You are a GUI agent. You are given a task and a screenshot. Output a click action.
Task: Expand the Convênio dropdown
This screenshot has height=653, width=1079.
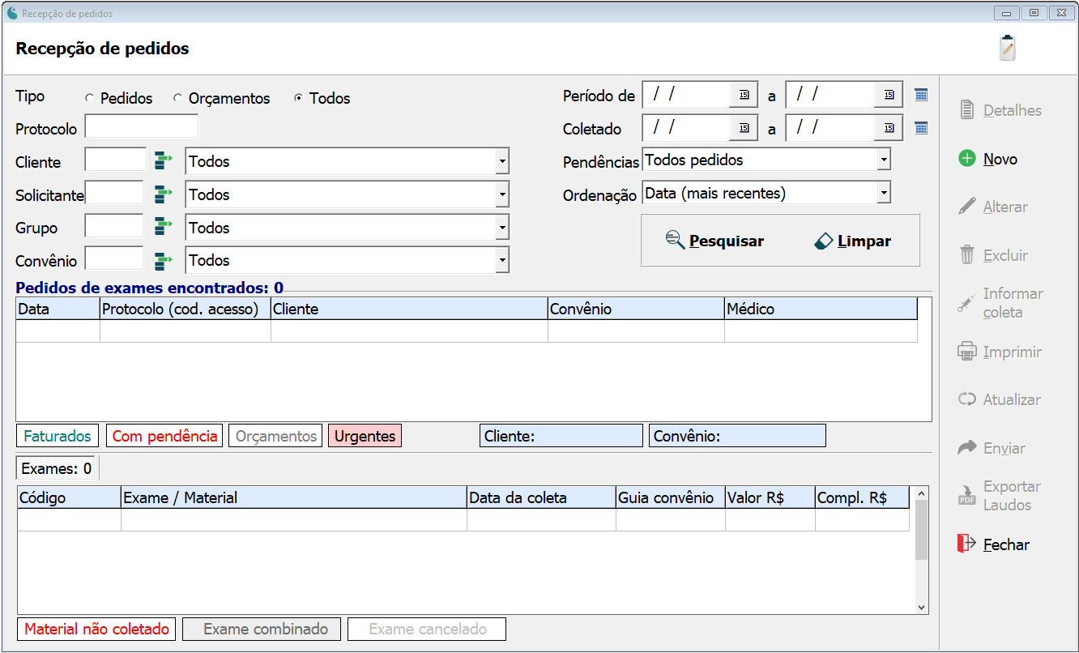pos(502,260)
